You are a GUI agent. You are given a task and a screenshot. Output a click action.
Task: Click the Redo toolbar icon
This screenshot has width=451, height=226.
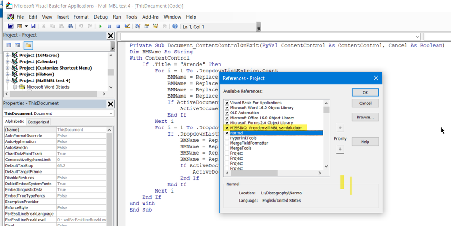[90, 26]
